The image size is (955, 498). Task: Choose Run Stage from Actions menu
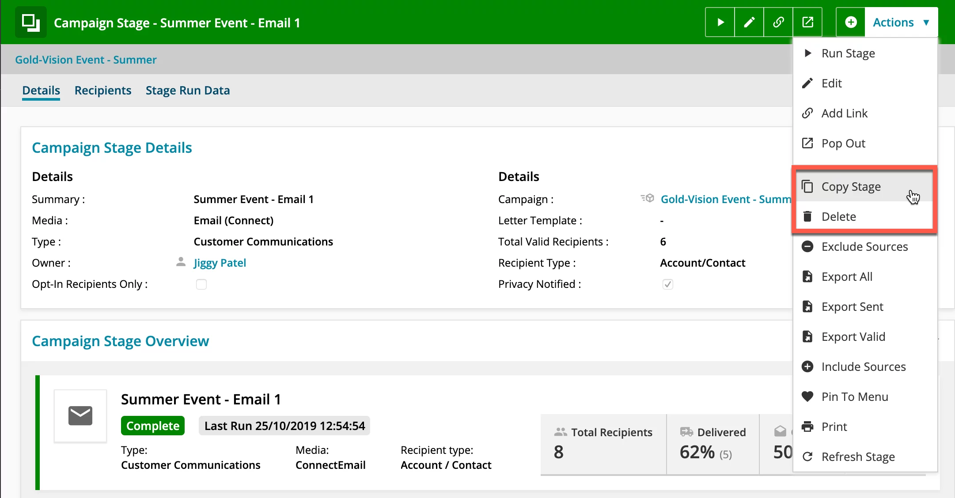[x=865, y=53]
